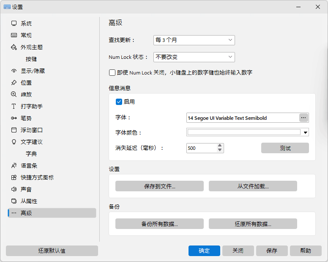Click the 消失延迟 500 value field
328x262 pixels.
click(202, 148)
